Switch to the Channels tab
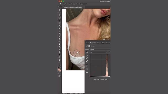Screen dimensions: 168x94 click(104, 43)
